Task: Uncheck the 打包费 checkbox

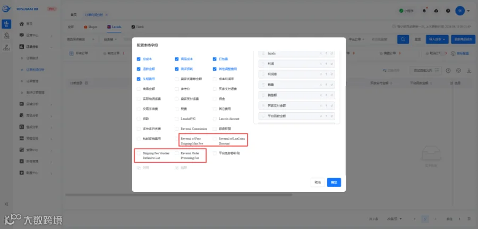Action: tap(215, 59)
